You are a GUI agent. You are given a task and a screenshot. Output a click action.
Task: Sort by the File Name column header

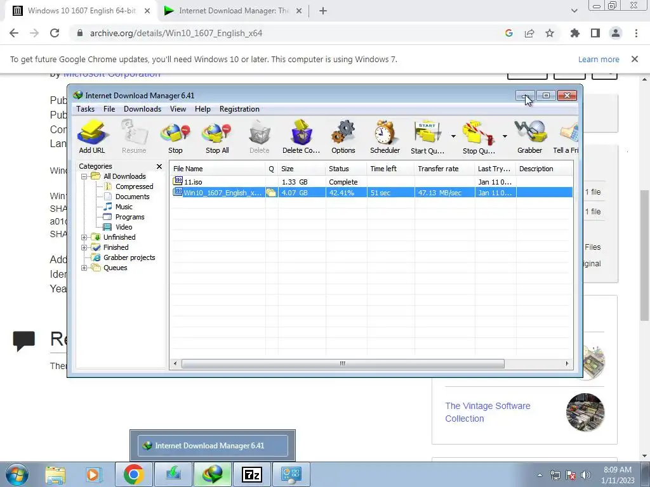click(218, 169)
